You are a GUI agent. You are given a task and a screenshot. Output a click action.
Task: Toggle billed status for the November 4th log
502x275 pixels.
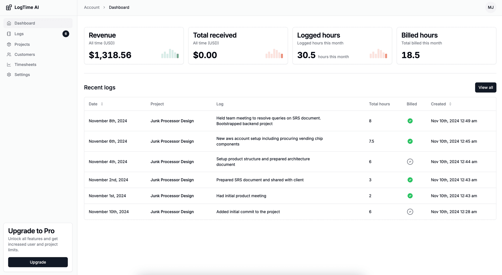click(x=410, y=162)
